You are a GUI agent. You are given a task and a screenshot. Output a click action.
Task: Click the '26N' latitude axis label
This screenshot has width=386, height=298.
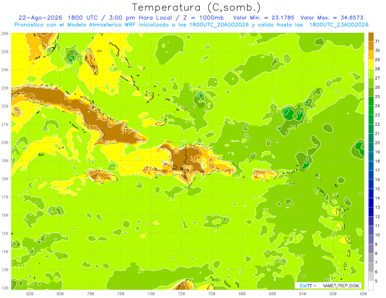(x=5, y=33)
